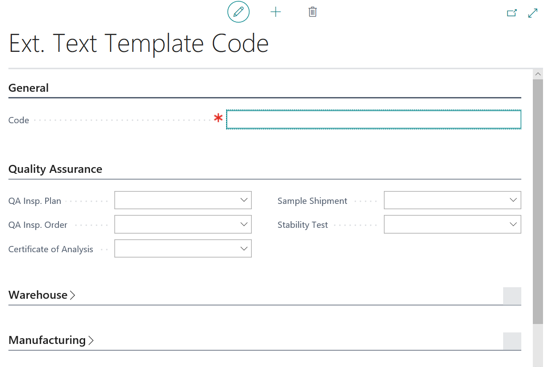Click the QA Insp. Plan label
The width and height of the screenshot is (551, 367).
35,201
